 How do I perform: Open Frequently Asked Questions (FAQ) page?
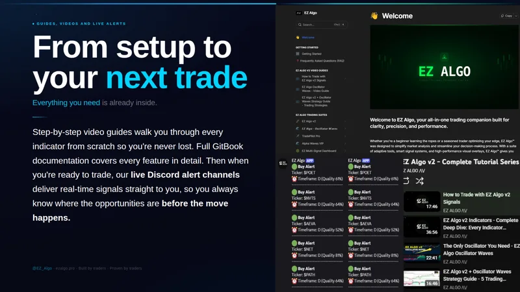322,61
